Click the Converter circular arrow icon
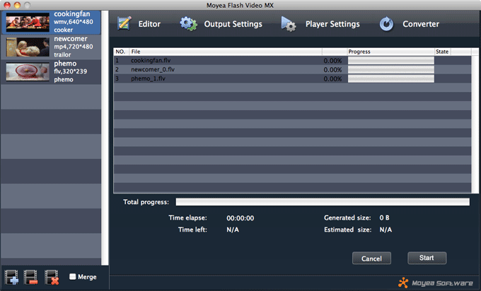Viewport: 481px width, 291px height. (386, 24)
